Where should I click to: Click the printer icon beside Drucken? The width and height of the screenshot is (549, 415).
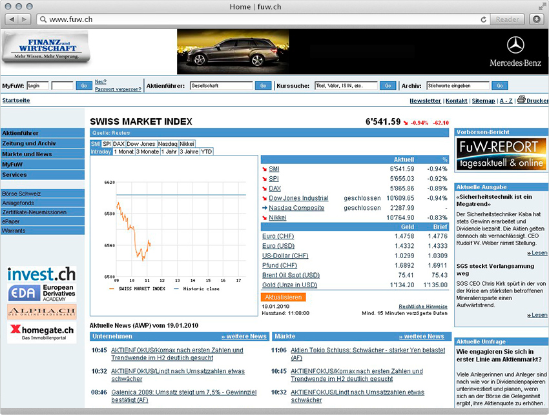[x=521, y=99]
